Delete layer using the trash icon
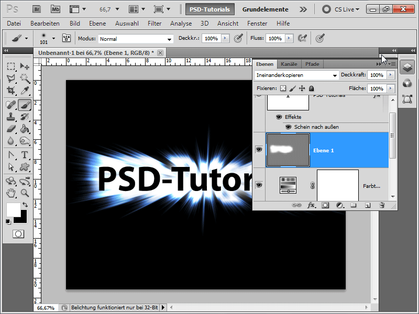The image size is (419, 314). click(x=382, y=206)
